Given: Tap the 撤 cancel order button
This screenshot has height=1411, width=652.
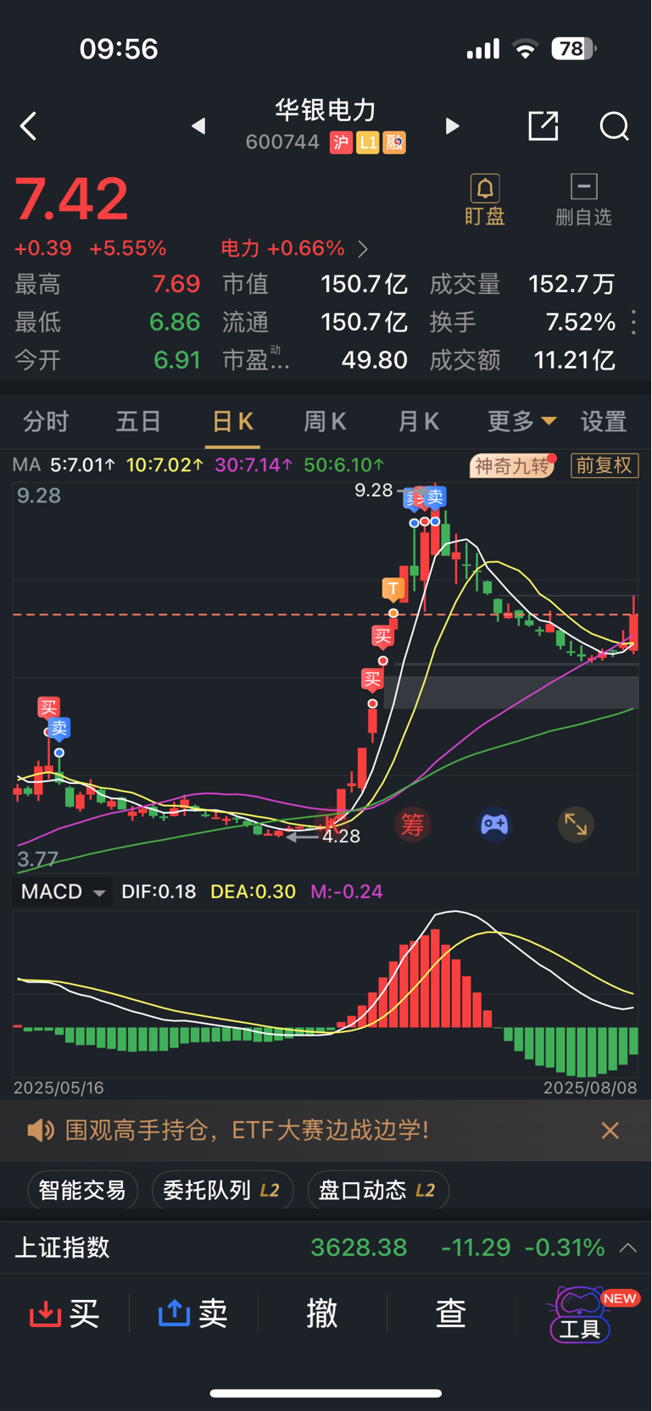Looking at the screenshot, I should click(x=322, y=1314).
